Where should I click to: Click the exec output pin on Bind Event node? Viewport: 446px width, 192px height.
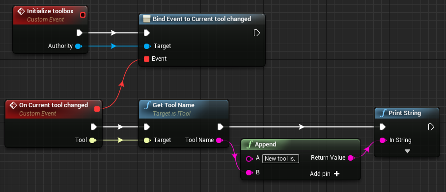[x=256, y=33]
